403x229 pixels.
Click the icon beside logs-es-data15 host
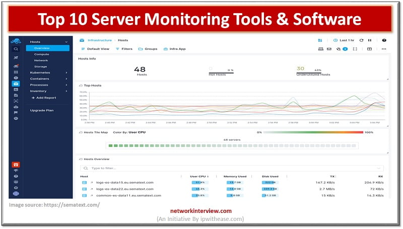(x=84, y=183)
